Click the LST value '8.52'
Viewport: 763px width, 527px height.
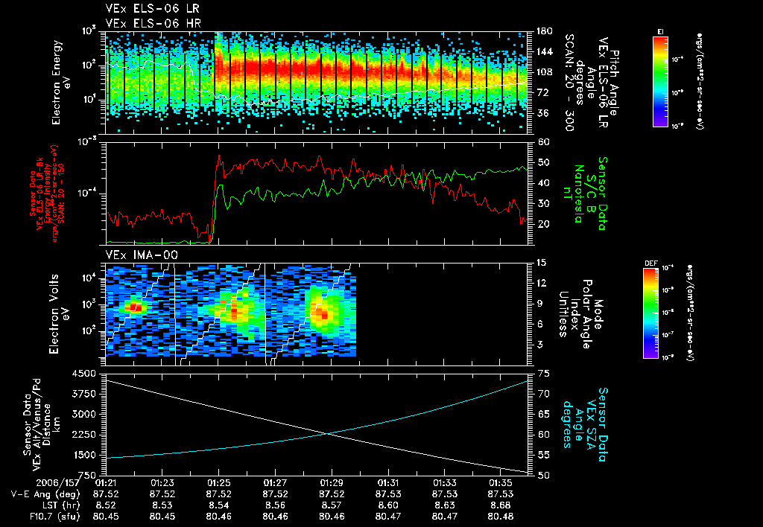click(106, 505)
